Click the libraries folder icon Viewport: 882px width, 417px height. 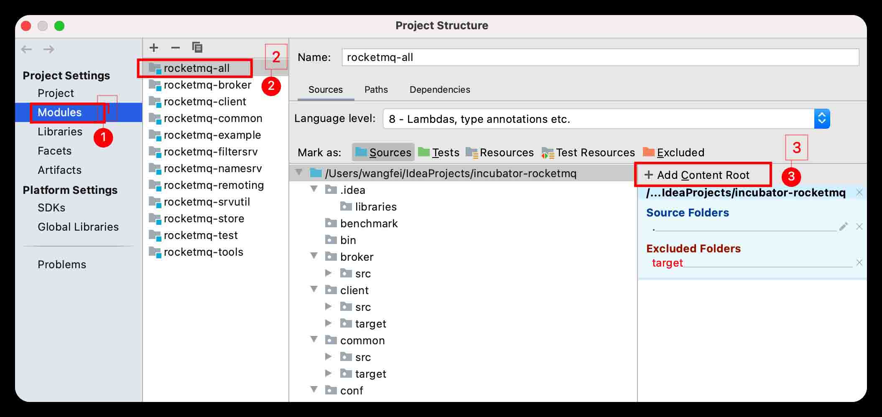[346, 206]
